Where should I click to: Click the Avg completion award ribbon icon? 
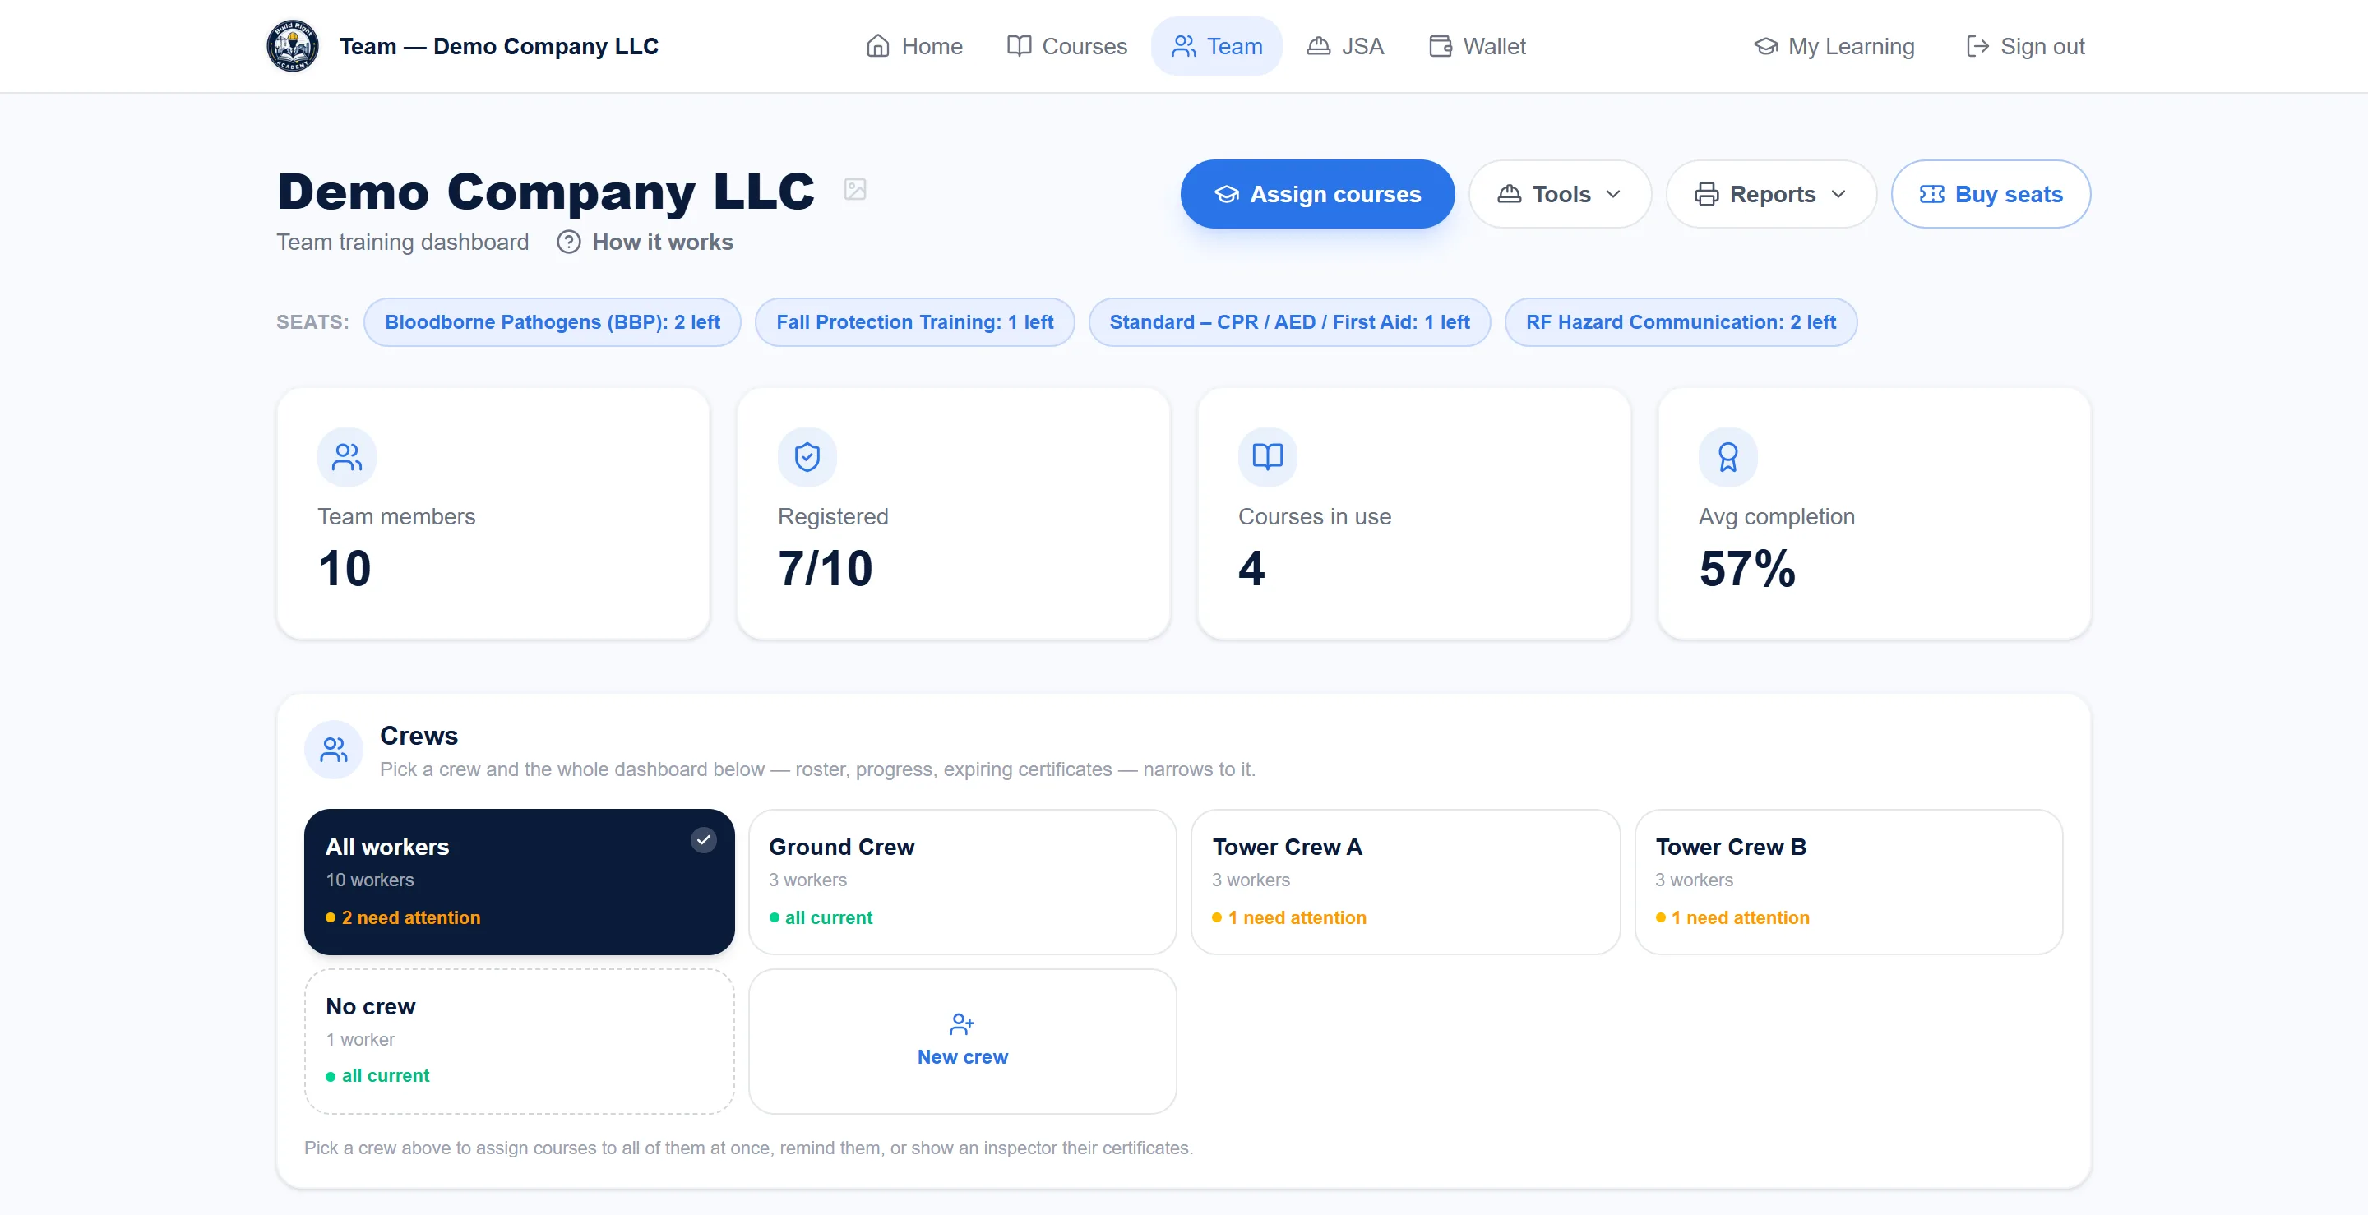point(1728,457)
